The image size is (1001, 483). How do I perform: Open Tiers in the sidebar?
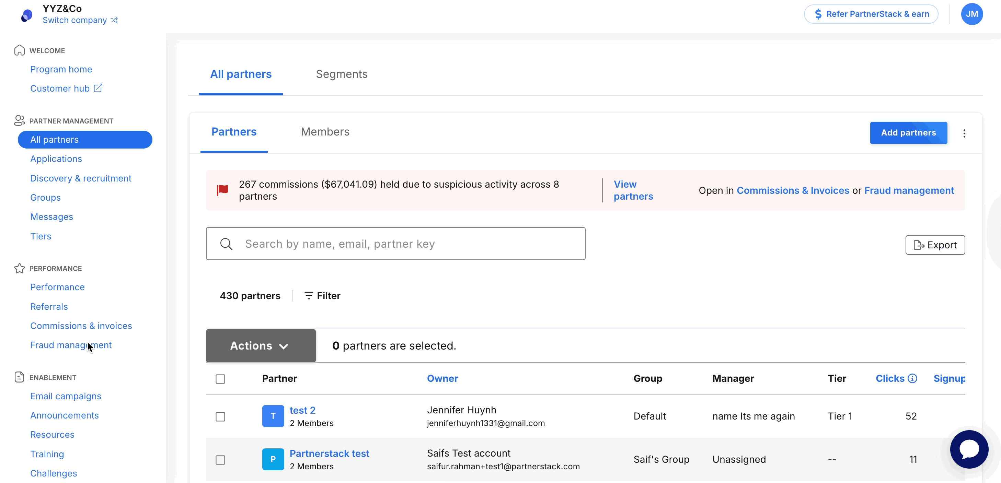[41, 236]
